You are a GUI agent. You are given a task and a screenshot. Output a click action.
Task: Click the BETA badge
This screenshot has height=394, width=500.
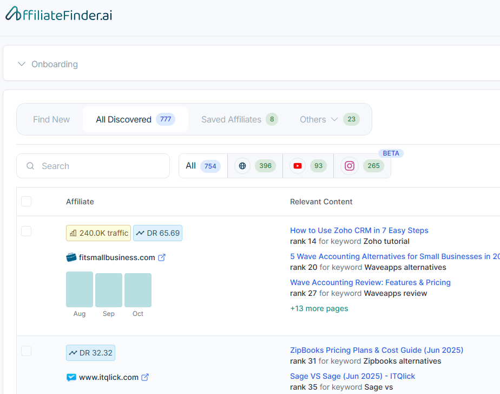[x=391, y=153]
